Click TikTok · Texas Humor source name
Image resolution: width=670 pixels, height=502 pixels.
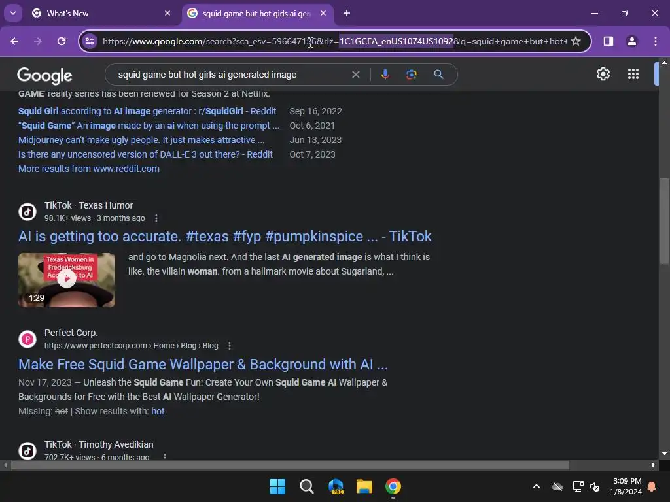pos(88,205)
